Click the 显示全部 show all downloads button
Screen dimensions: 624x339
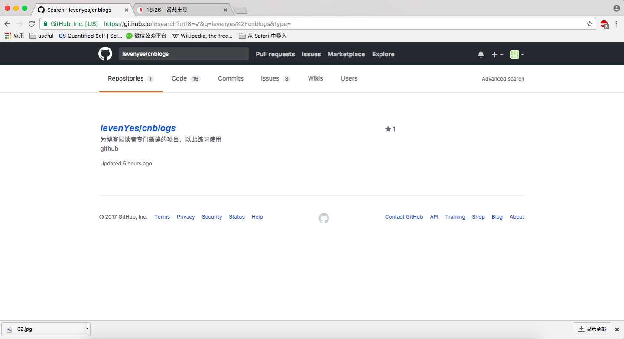tap(592, 329)
